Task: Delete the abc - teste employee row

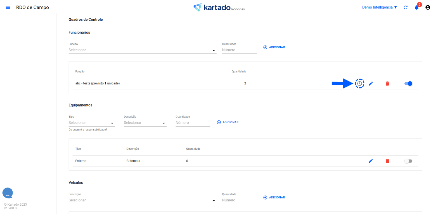Action: click(387, 84)
